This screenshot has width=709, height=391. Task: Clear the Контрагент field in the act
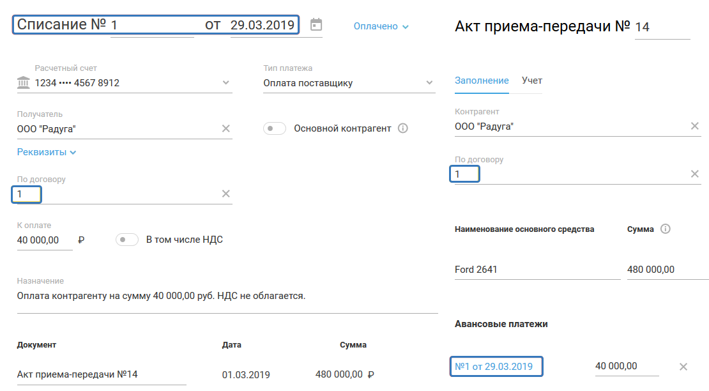(x=695, y=126)
